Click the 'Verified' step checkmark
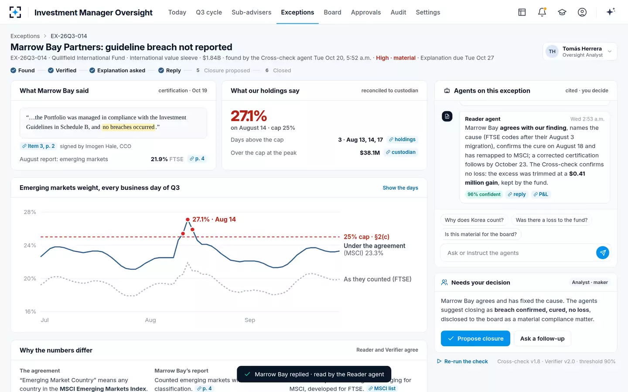 tap(51, 70)
